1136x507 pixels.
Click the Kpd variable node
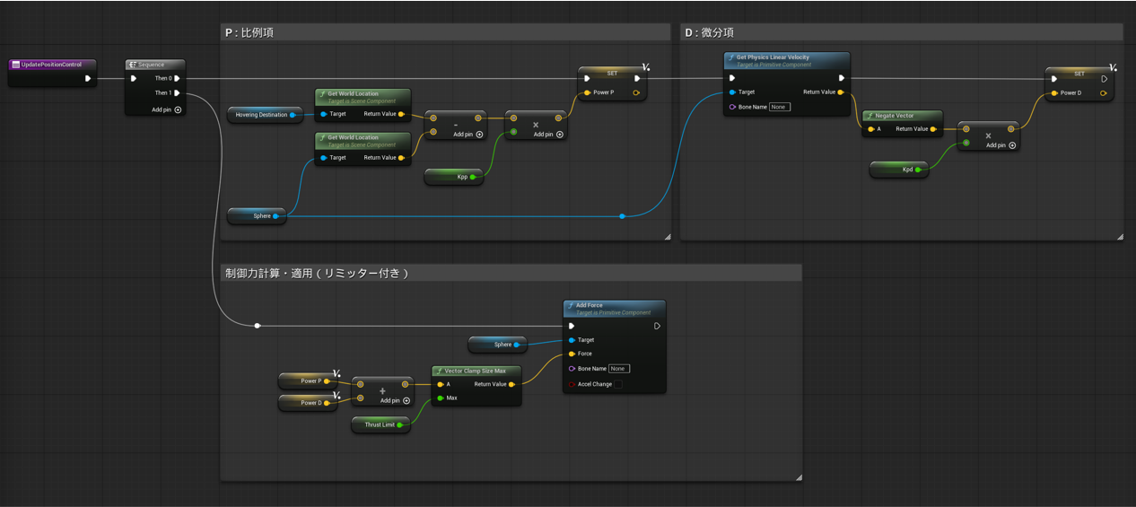pos(897,169)
